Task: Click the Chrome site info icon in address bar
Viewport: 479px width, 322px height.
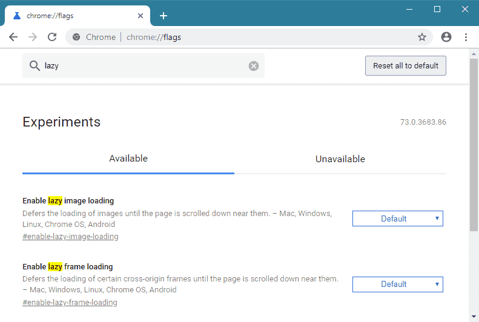Action: (x=76, y=37)
